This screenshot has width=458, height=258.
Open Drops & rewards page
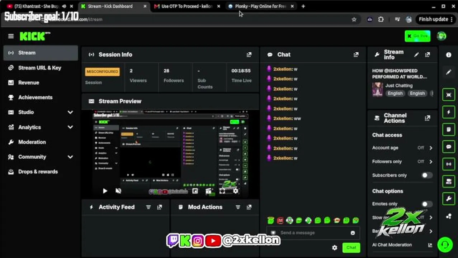tap(41, 172)
